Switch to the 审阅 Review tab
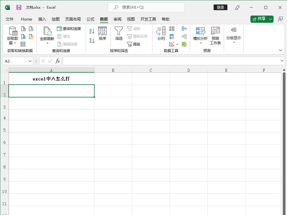 pos(117,19)
